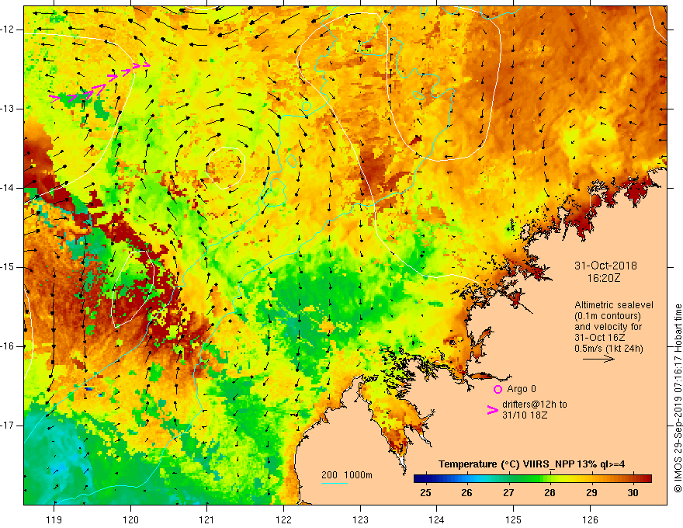Click the longitude axis label '119'
The height and width of the screenshot is (528, 683).
click(x=54, y=519)
